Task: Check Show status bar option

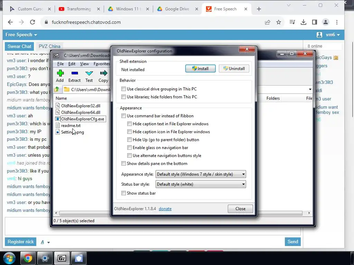Action: (x=123, y=193)
